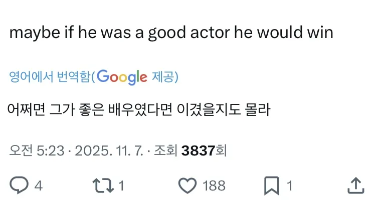Image resolution: width=376 pixels, height=213 pixels.
Task: Click the reply count number 4
Action: click(38, 186)
